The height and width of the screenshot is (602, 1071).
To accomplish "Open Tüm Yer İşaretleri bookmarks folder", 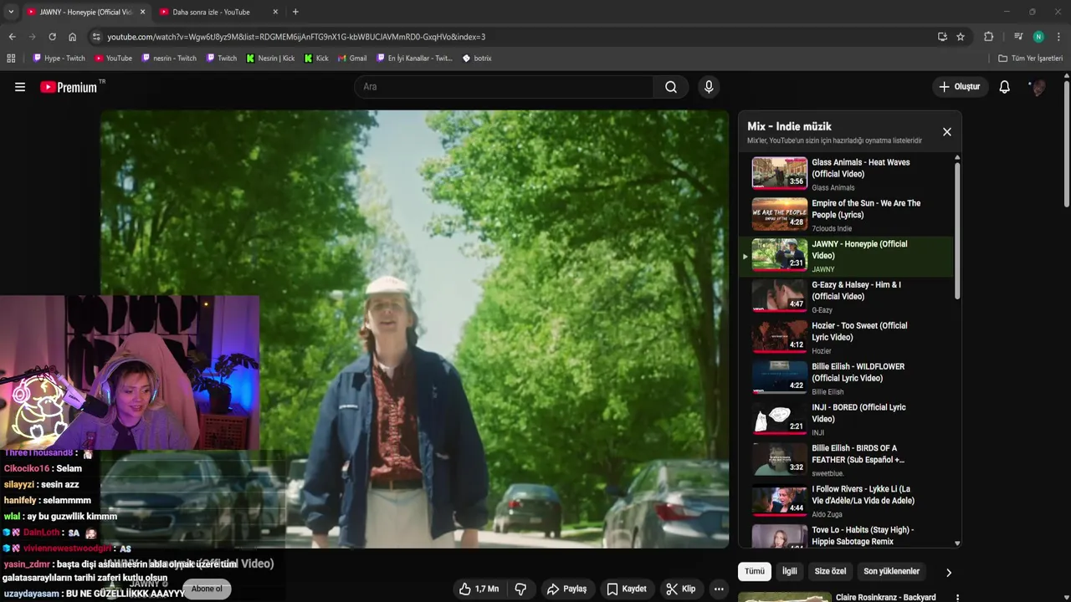I will [x=1031, y=59].
